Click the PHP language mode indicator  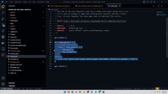pos(153,89)
